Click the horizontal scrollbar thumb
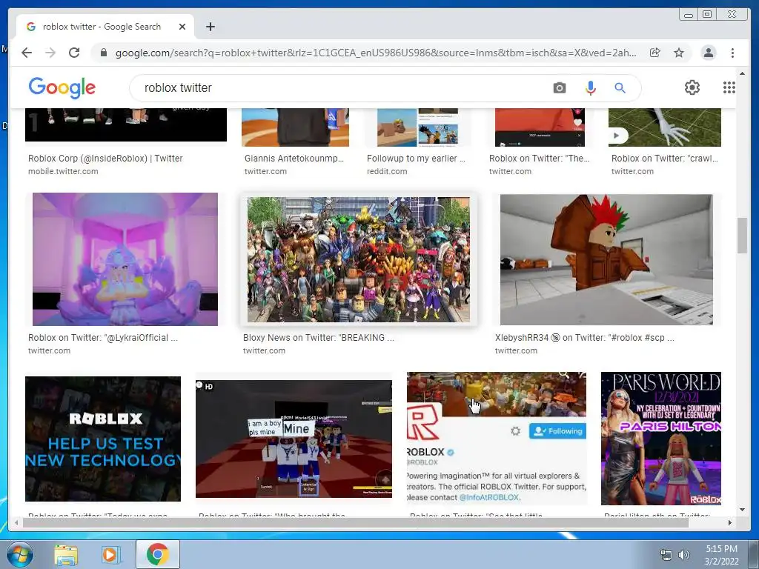 (355, 522)
